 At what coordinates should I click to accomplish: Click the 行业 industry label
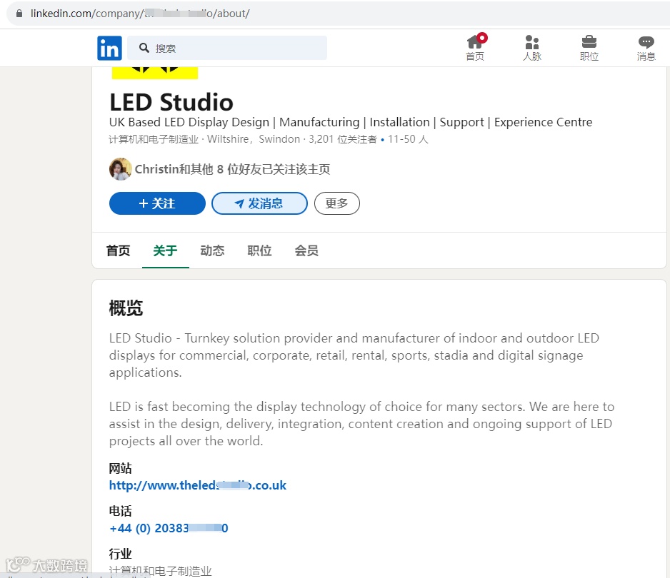coord(120,554)
